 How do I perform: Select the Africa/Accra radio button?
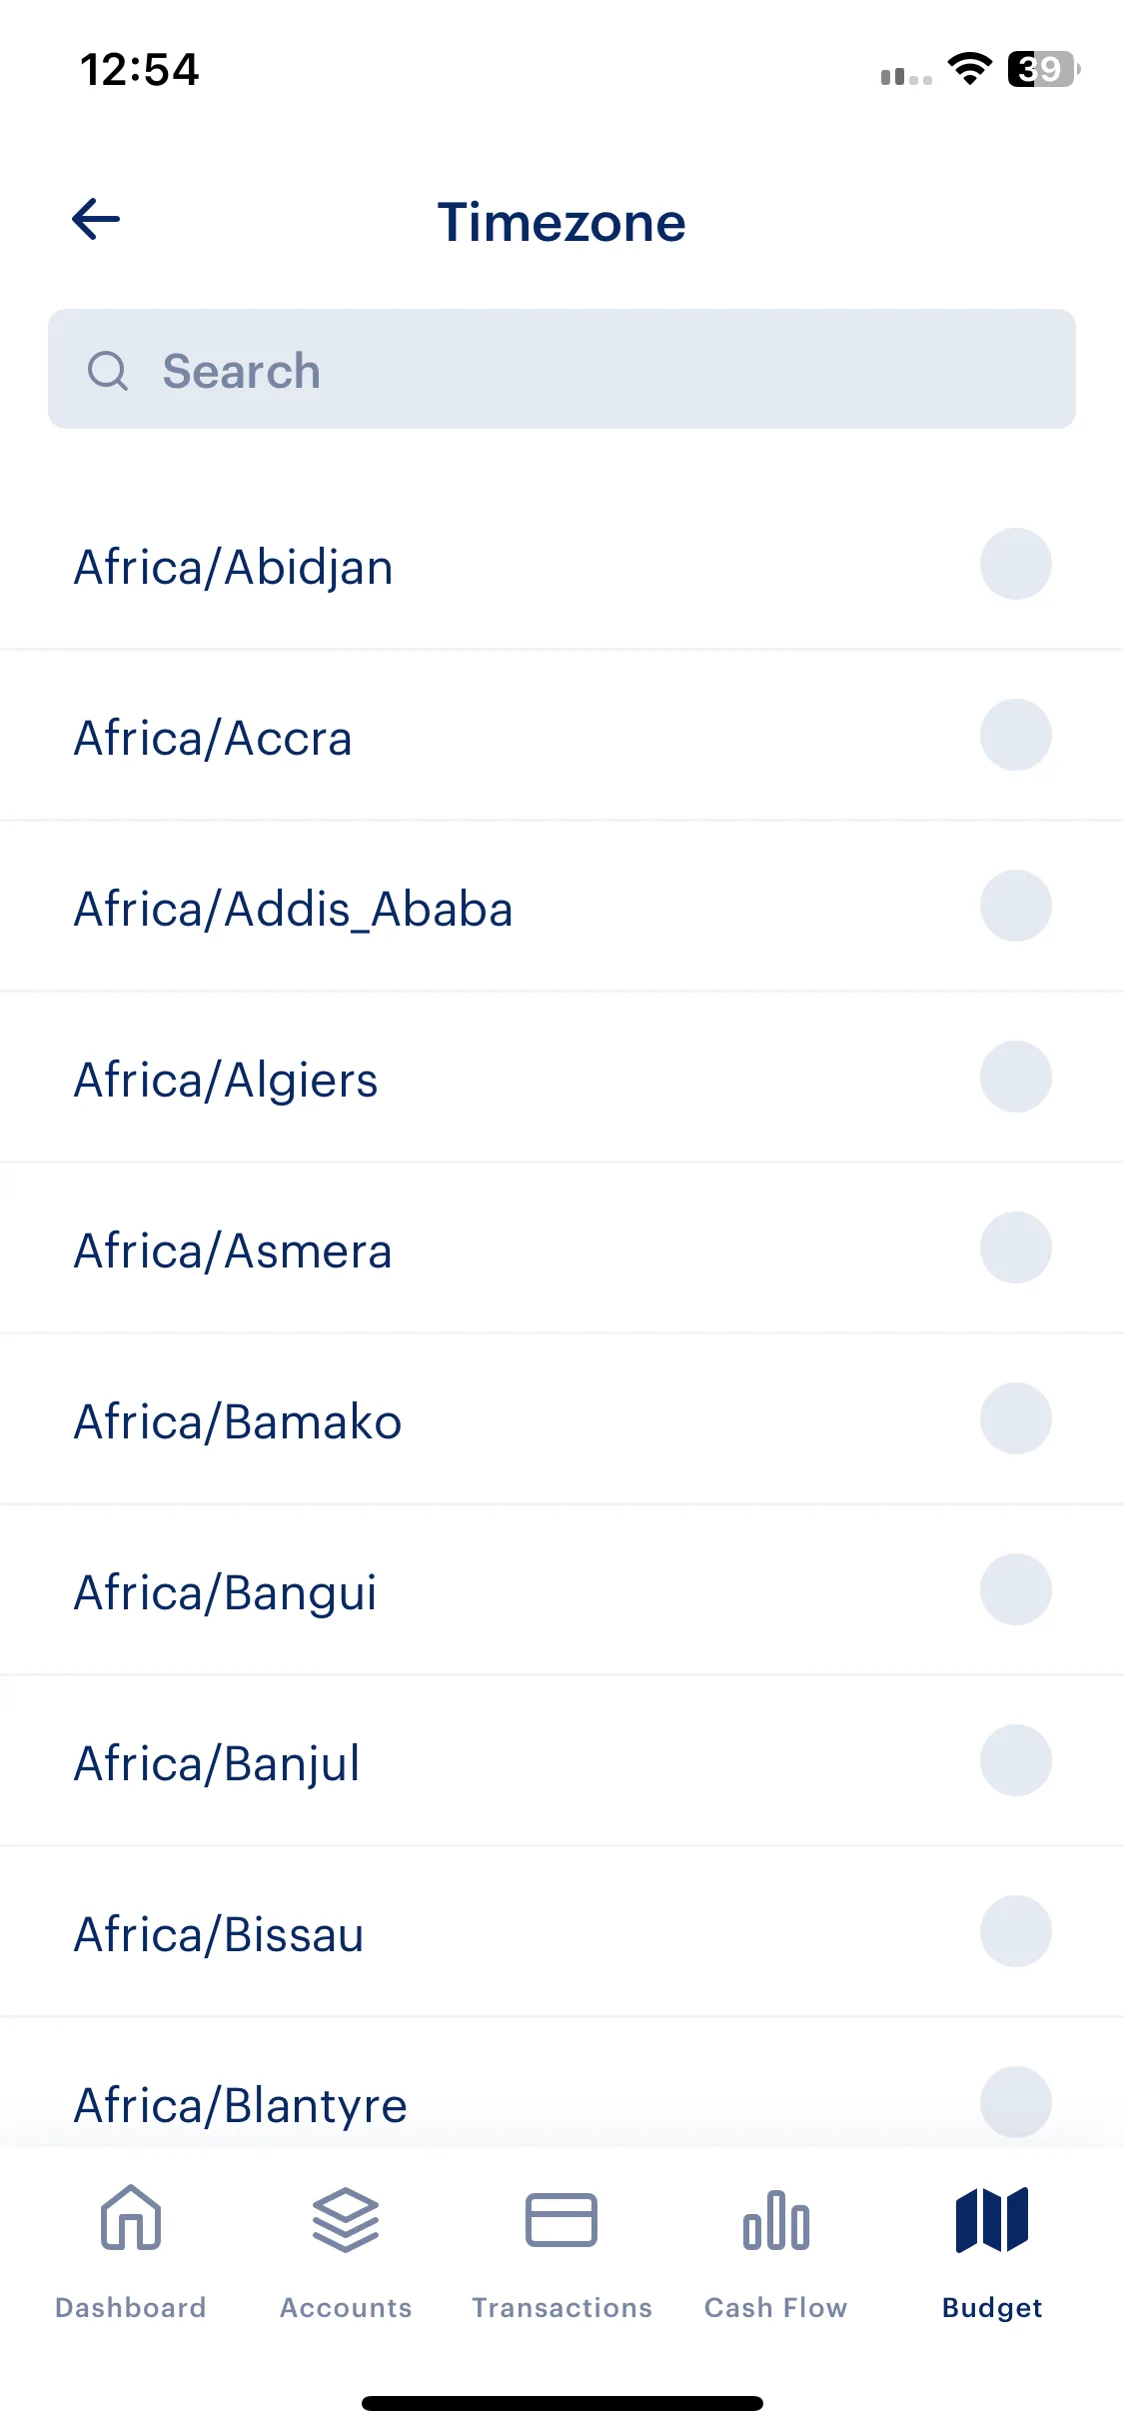[1015, 735]
